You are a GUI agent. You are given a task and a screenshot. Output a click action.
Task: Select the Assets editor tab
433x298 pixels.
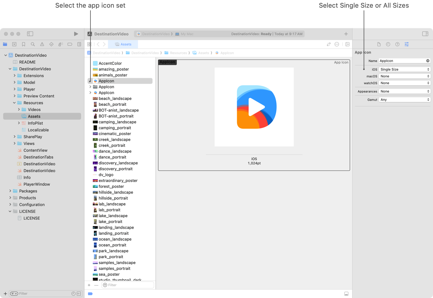[123, 44]
